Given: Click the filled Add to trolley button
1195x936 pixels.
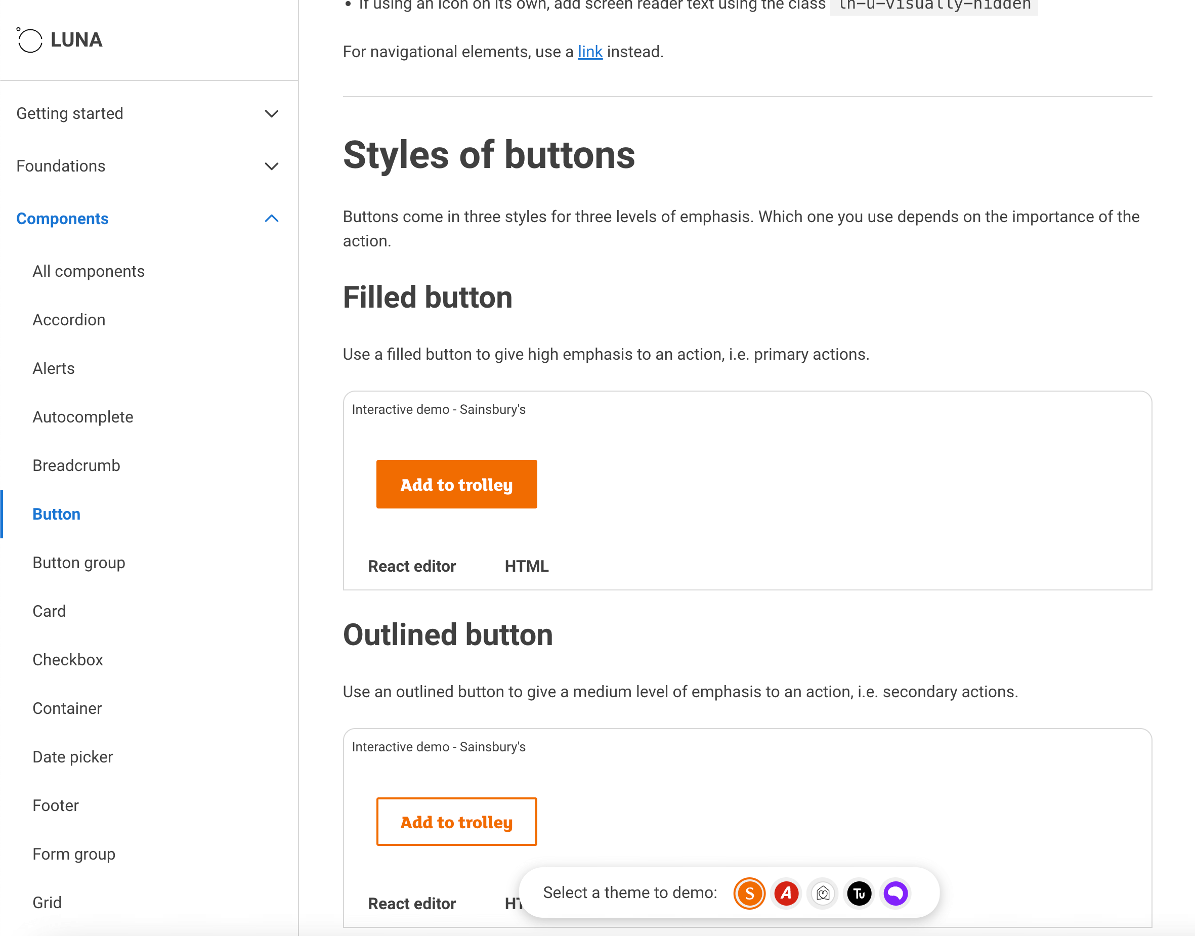Looking at the screenshot, I should click(456, 484).
